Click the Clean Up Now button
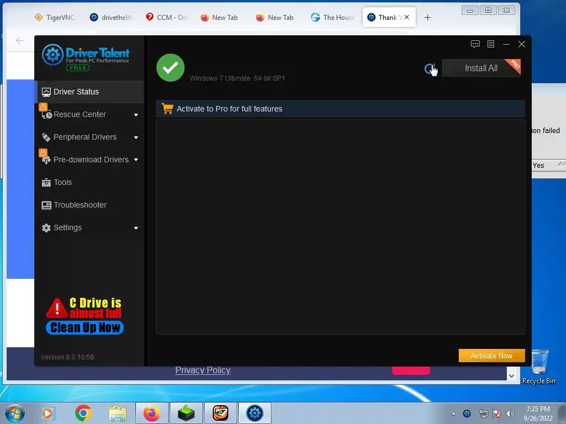The height and width of the screenshot is (424, 566). pos(85,328)
